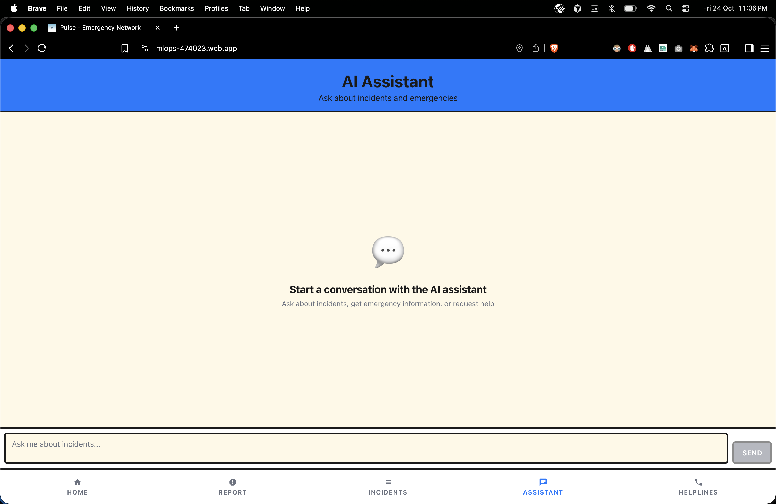Open the MetaMask fox extension

pos(694,49)
